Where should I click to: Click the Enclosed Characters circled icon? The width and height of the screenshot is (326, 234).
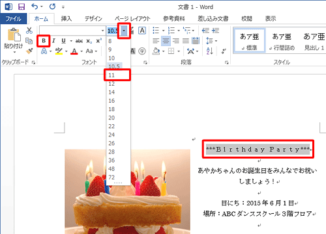click(142, 51)
